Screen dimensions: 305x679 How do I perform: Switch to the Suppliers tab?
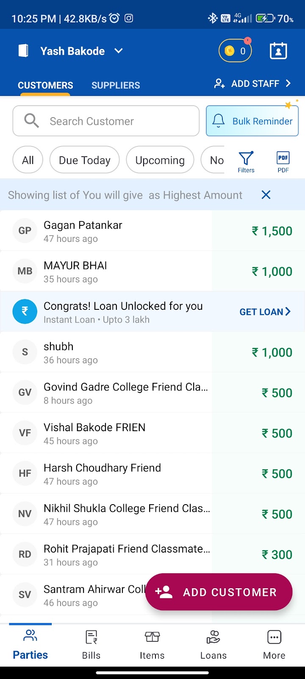coord(116,85)
